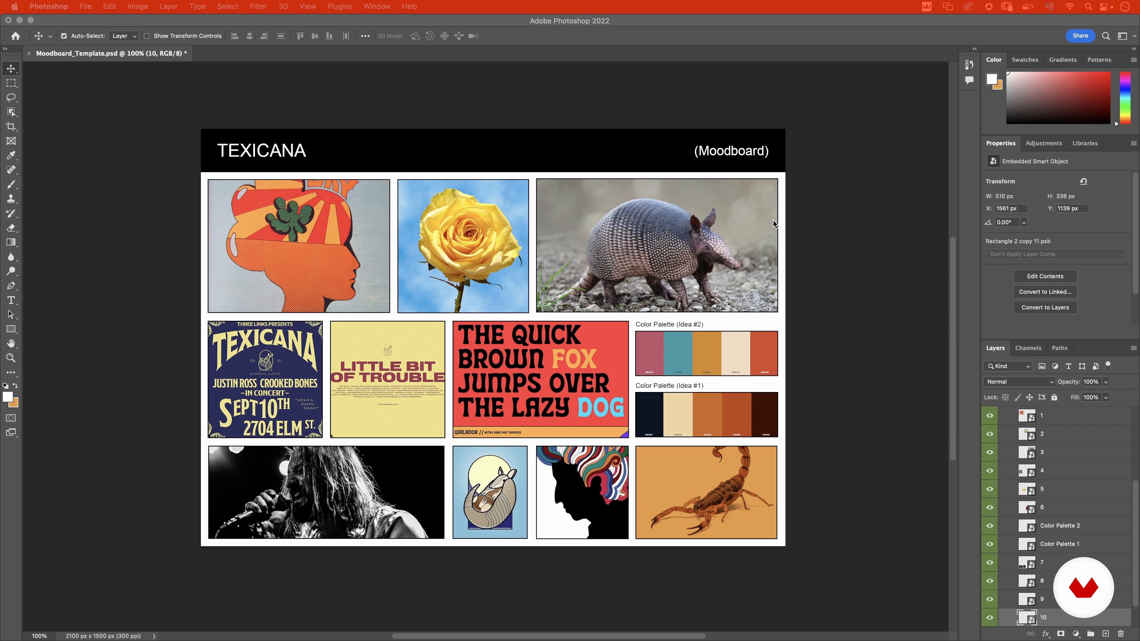Click the X position input field

[1011, 208]
